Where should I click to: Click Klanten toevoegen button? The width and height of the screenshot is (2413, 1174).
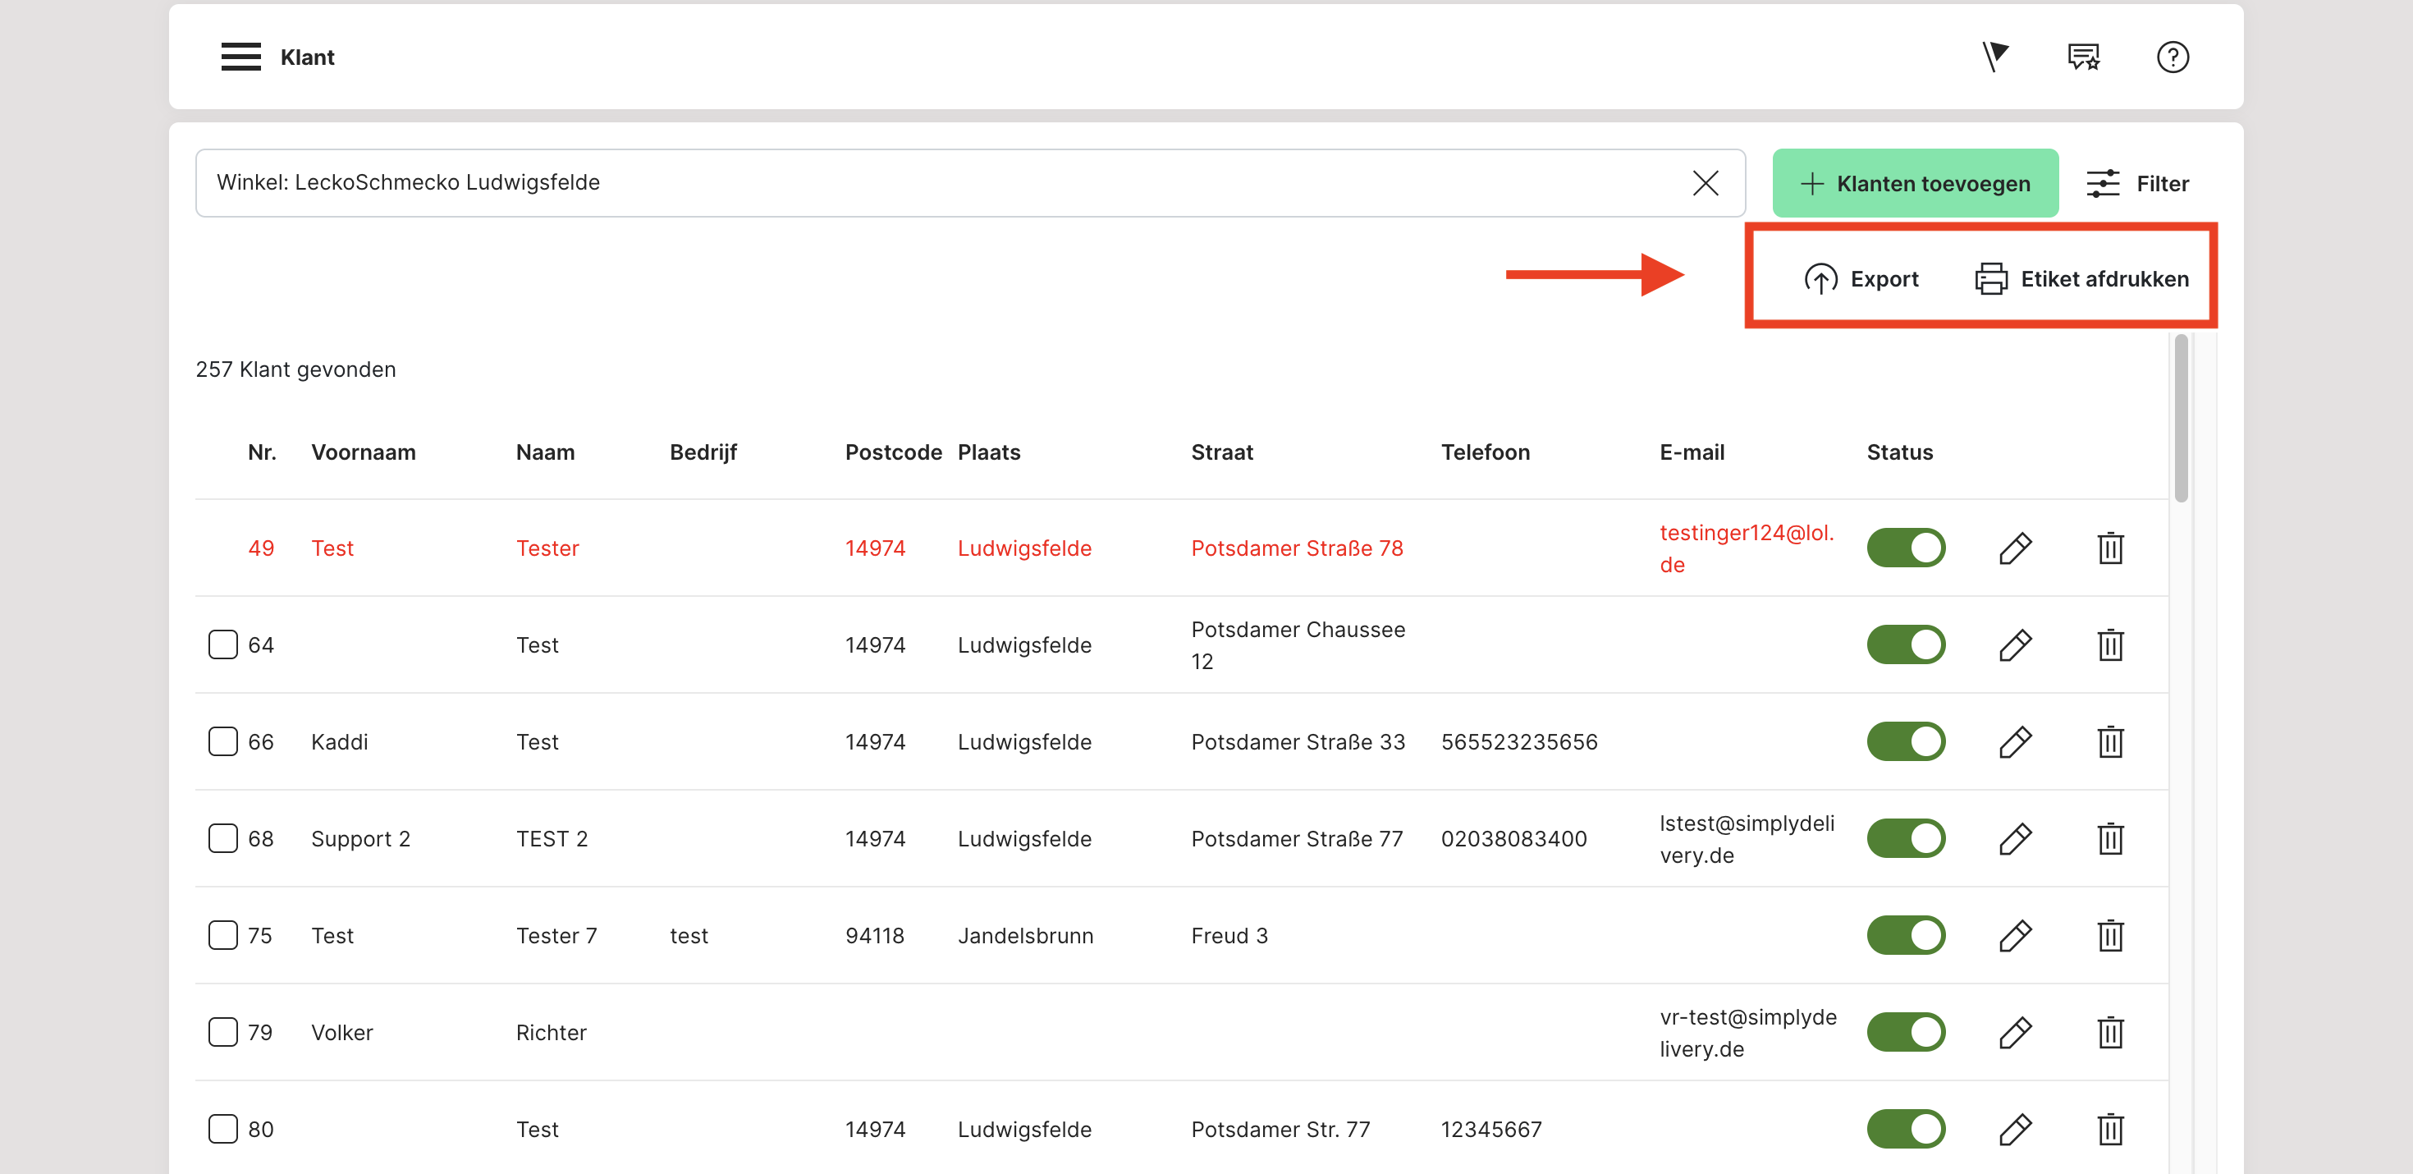[x=1915, y=184]
